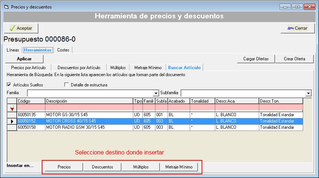Click Aceptar with green checkmark
Viewport: 319px width, 178px height.
click(x=21, y=28)
